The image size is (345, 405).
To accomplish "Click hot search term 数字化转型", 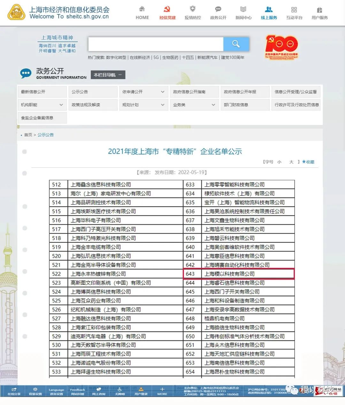I will tap(116, 58).
